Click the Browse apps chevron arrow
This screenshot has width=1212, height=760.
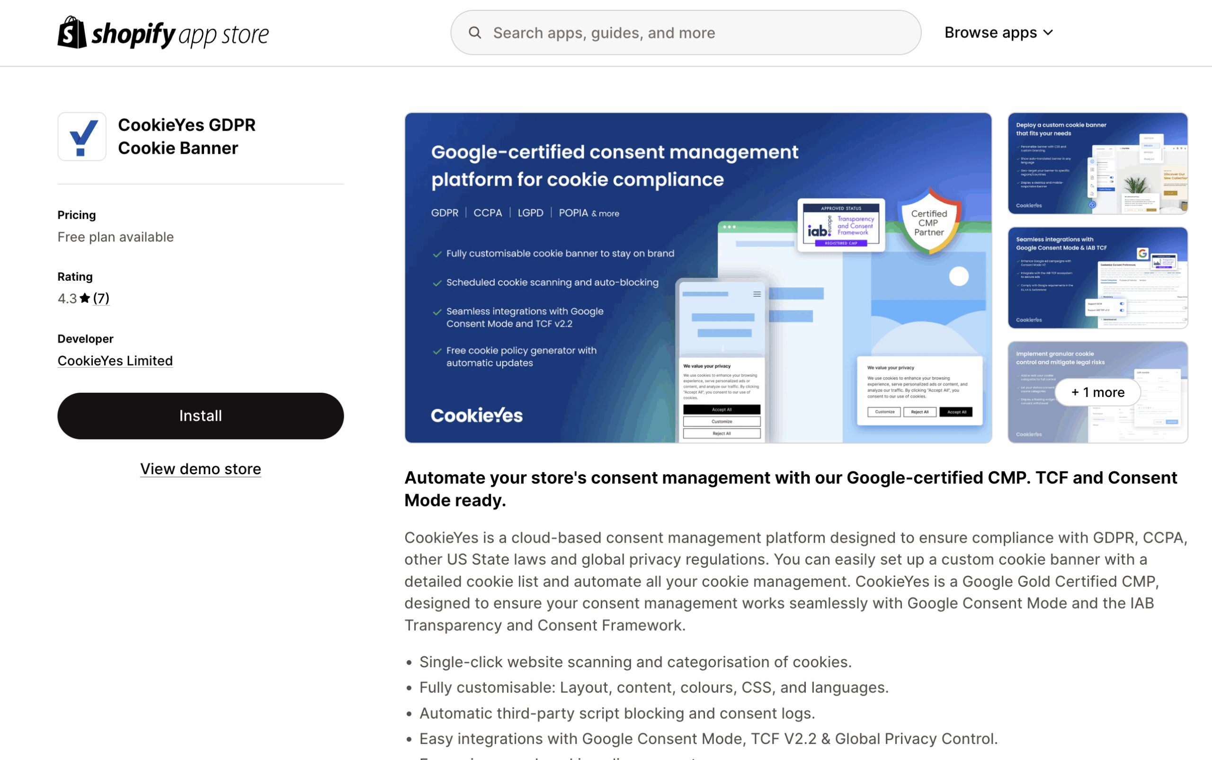[1048, 33]
